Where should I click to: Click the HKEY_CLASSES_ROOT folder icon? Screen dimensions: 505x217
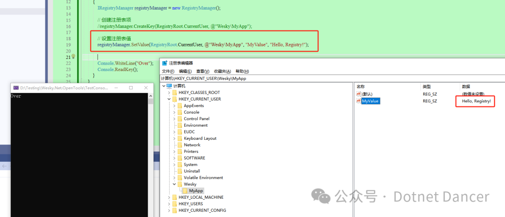click(174, 93)
